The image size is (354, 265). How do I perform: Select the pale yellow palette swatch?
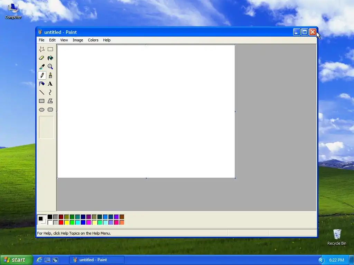(x=94, y=223)
